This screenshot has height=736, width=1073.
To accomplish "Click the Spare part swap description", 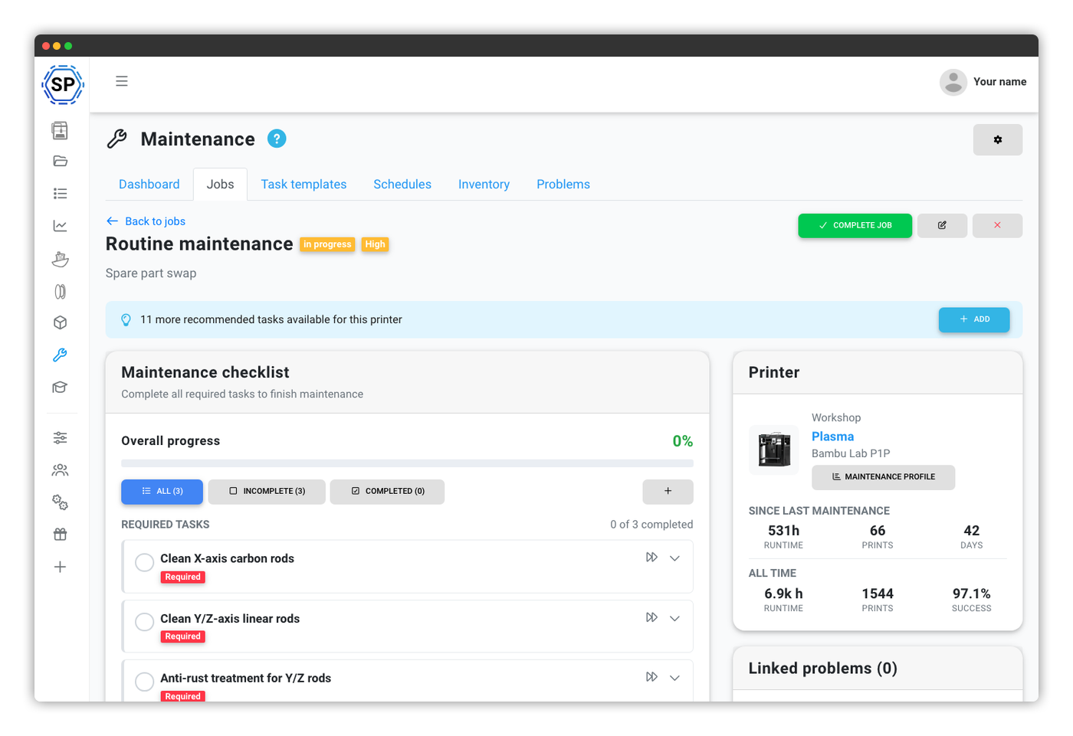I will click(x=151, y=273).
